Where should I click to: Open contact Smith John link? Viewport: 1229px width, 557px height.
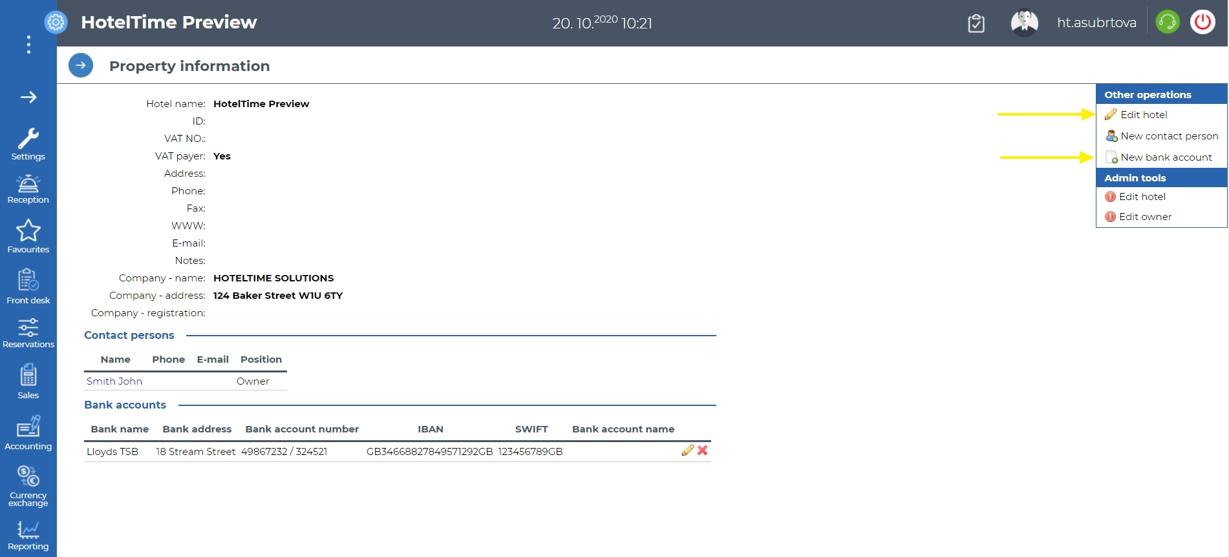114,381
